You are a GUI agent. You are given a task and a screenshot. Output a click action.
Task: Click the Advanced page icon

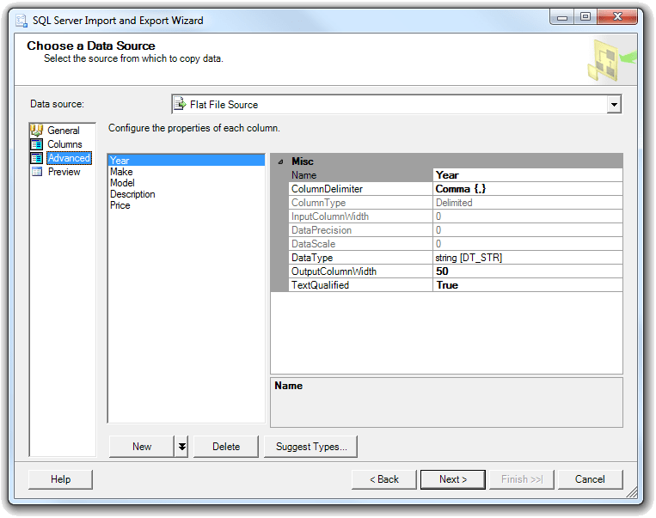(x=37, y=158)
